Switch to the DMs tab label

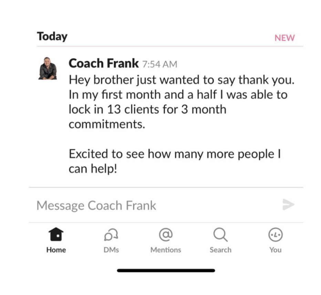pos(111,250)
